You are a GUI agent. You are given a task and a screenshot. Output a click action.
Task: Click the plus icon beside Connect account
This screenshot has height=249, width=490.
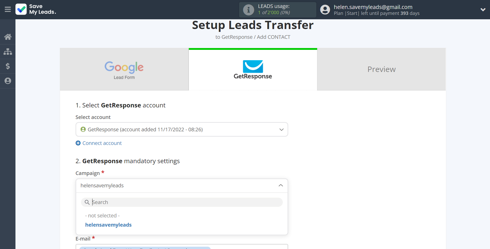point(78,143)
